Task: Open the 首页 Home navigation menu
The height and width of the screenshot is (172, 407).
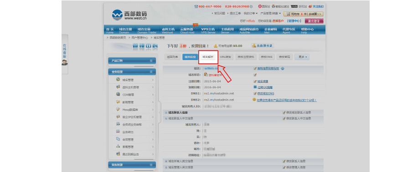Action: pyautogui.click(x=110, y=30)
